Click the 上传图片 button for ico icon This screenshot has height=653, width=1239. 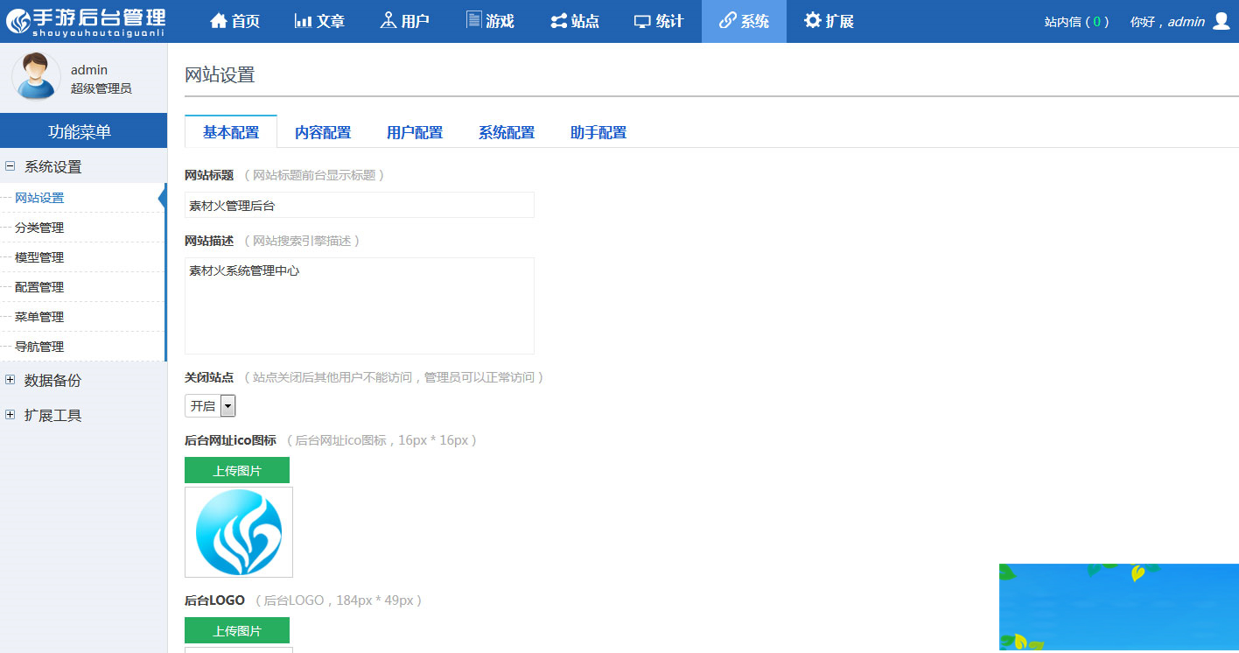click(236, 470)
